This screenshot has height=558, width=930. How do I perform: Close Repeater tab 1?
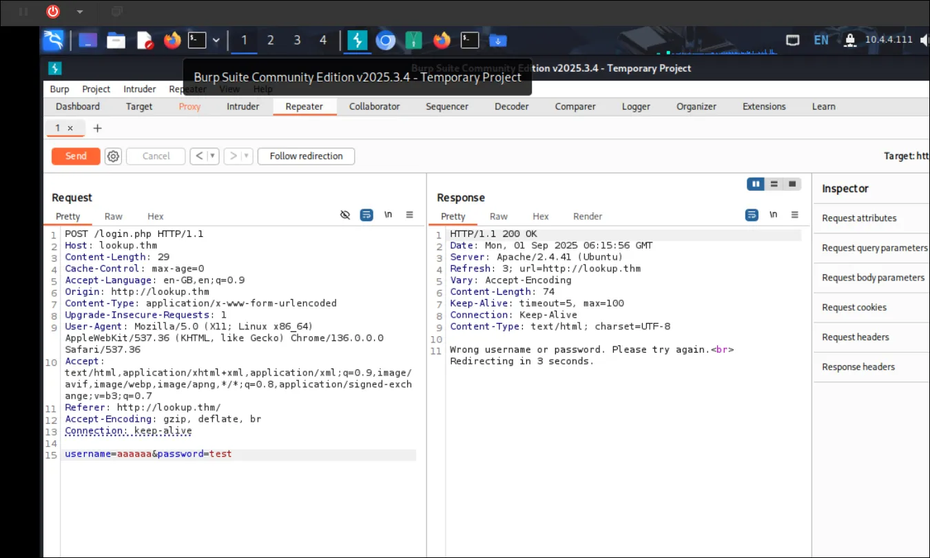click(70, 128)
